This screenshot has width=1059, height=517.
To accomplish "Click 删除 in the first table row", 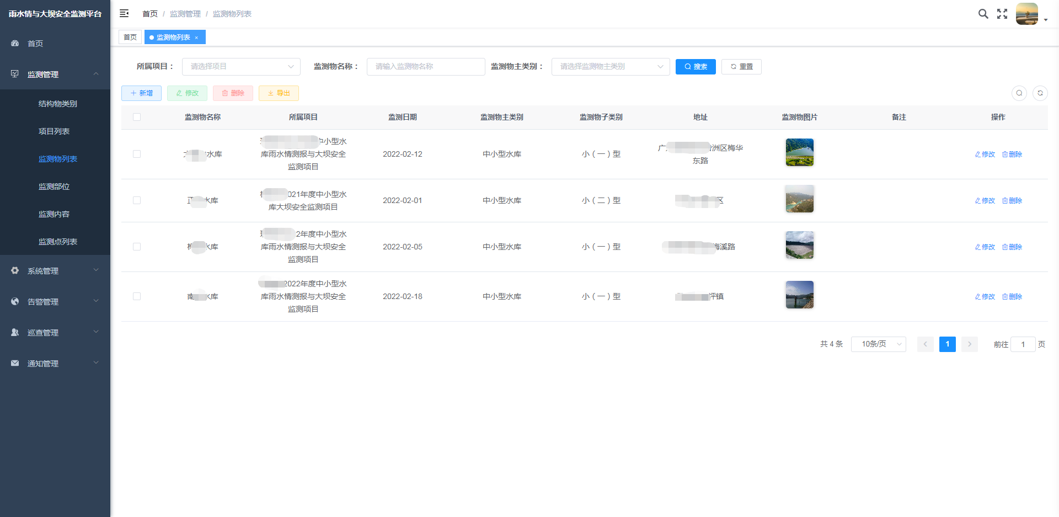I will (1012, 154).
